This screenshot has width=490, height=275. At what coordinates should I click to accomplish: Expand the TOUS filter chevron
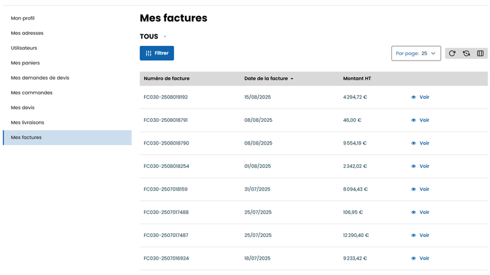(x=165, y=37)
